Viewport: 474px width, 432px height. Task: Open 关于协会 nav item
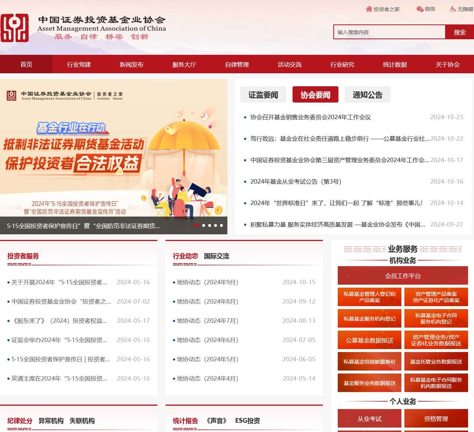[x=448, y=64]
